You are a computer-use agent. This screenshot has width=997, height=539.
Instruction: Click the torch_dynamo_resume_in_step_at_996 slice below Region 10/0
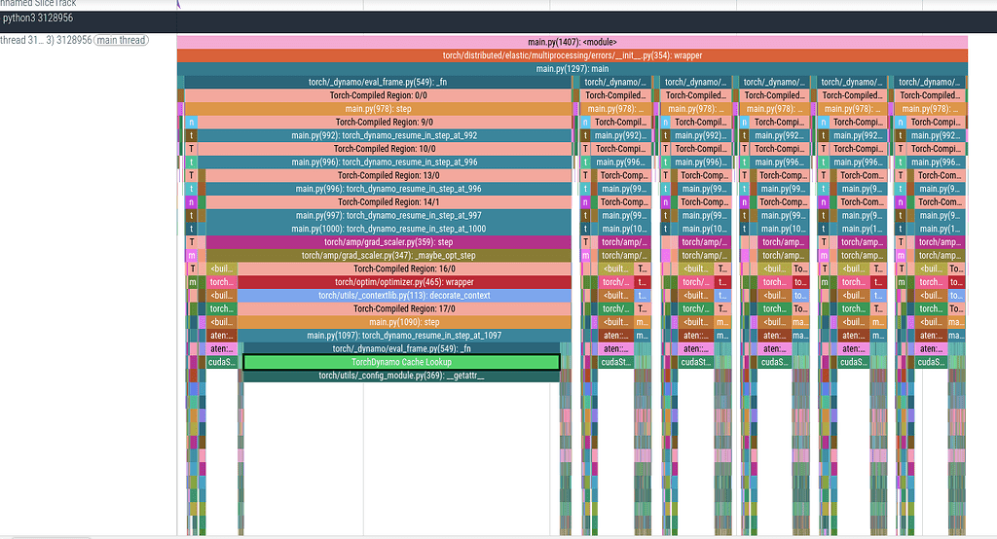384,162
